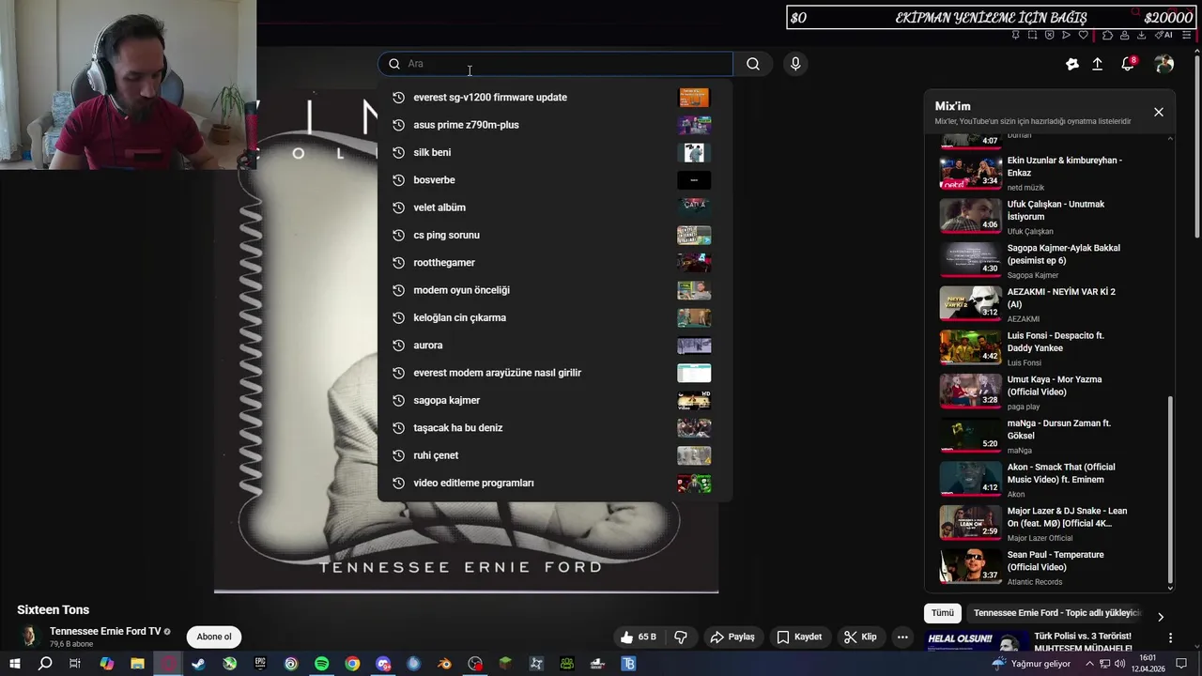The image size is (1202, 676).
Task: Dislike the Sixteen Tons video
Action: pos(681,637)
